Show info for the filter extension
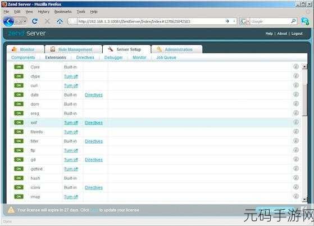 pyautogui.click(x=296, y=141)
